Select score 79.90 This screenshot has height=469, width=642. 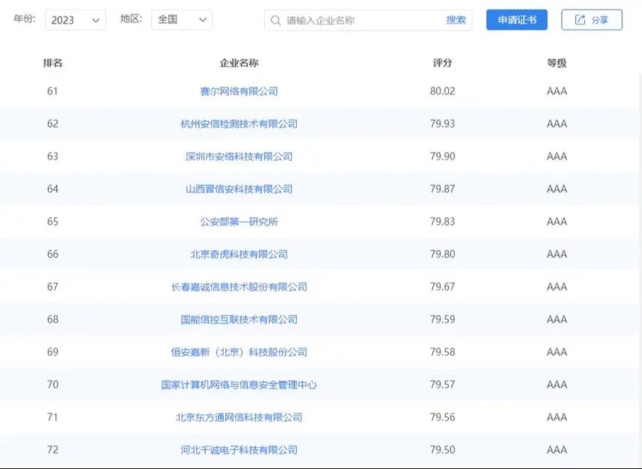click(442, 156)
